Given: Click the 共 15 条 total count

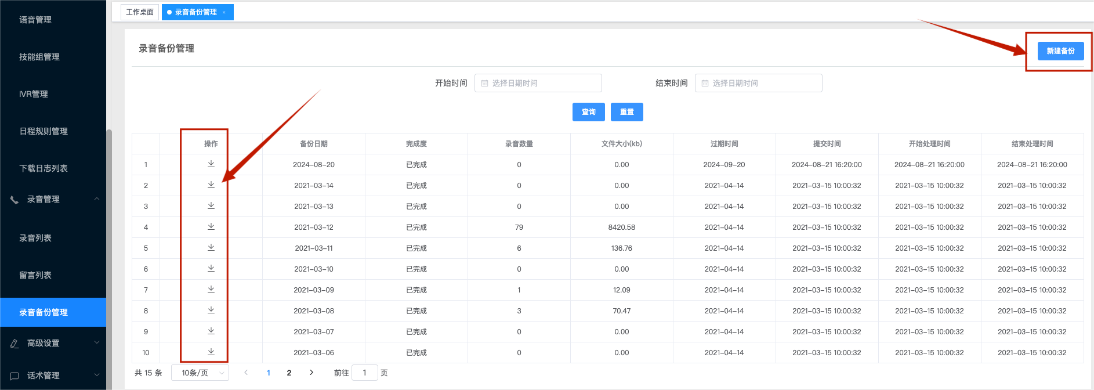Looking at the screenshot, I should point(148,373).
